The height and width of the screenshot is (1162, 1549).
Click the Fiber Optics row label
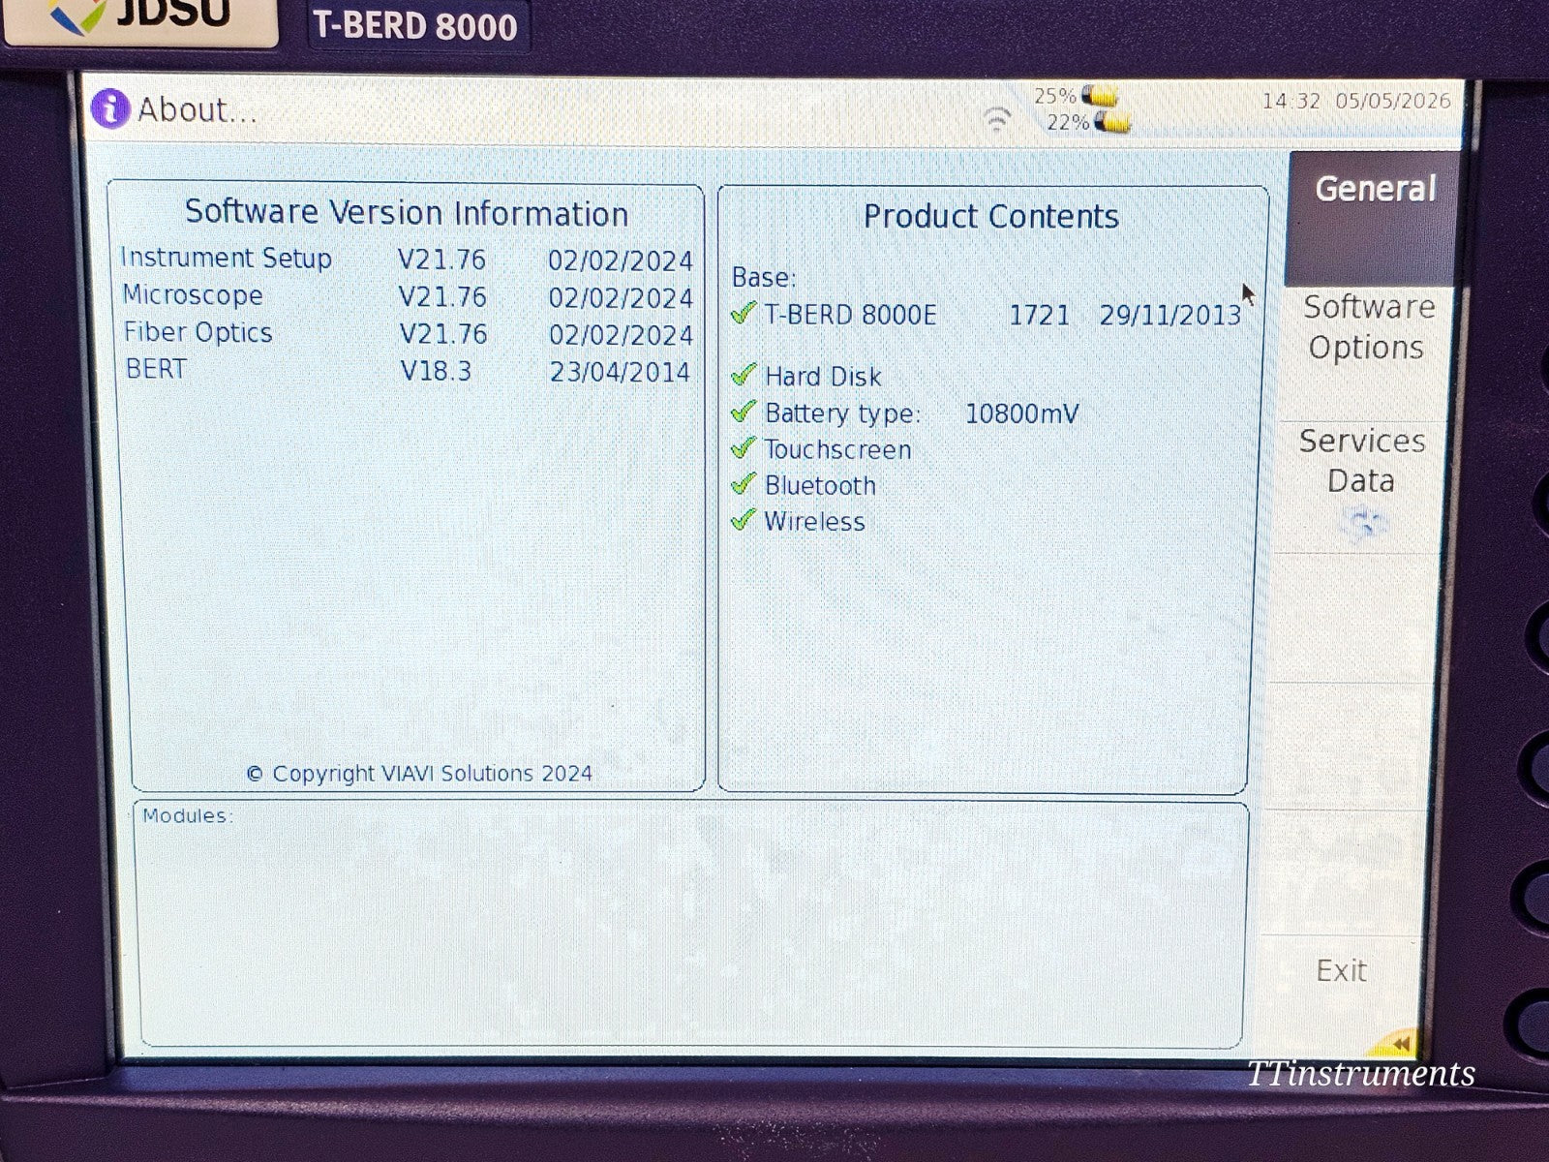[197, 332]
